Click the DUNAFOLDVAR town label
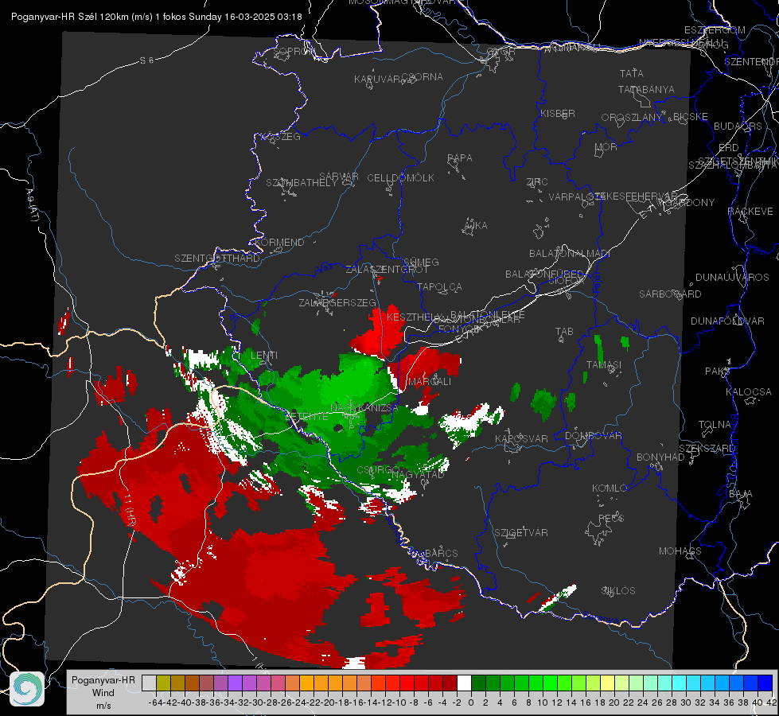This screenshot has width=779, height=716. 727,321
